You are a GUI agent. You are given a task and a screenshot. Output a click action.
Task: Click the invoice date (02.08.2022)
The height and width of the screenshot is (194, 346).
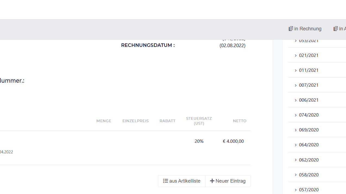click(x=232, y=45)
